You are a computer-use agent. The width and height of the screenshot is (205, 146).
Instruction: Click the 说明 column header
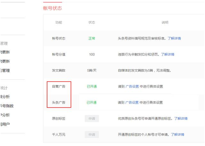(165, 23)
